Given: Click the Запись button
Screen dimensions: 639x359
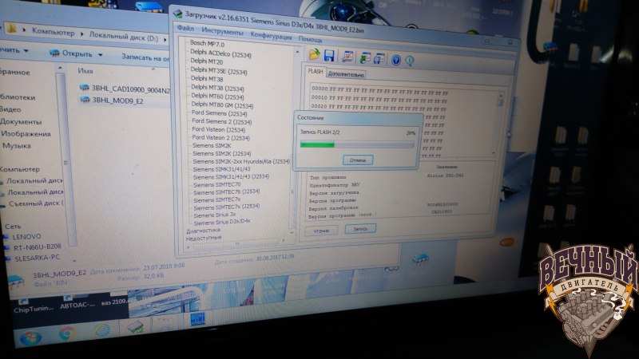Looking at the screenshot, I should [360, 228].
